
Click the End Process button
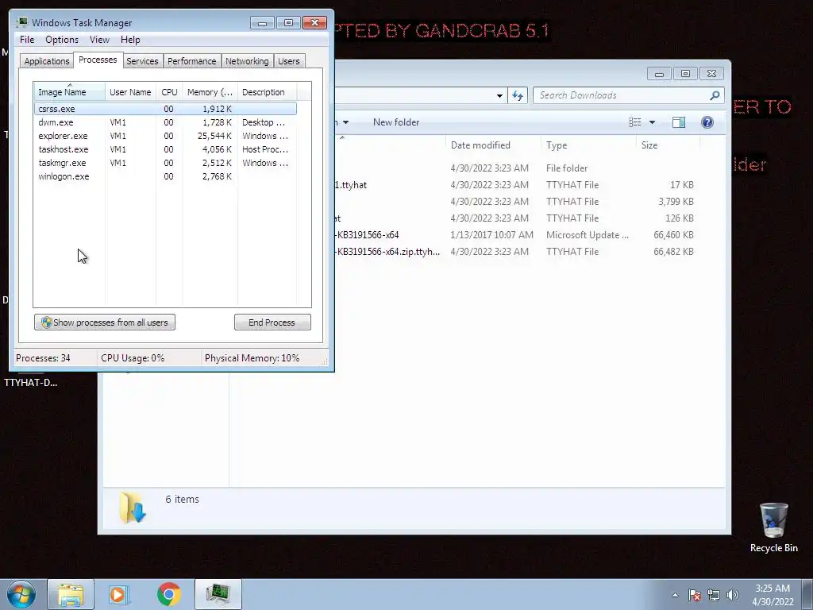272,322
